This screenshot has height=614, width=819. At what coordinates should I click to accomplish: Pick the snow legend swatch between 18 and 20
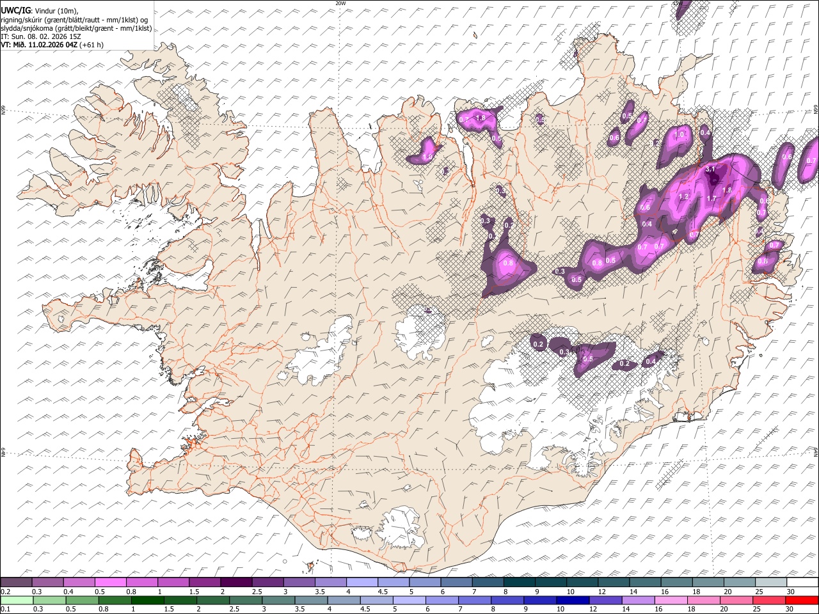[x=708, y=583]
